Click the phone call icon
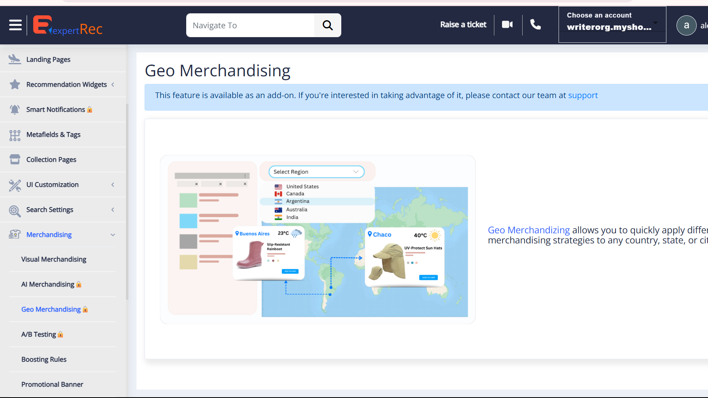 coord(536,25)
